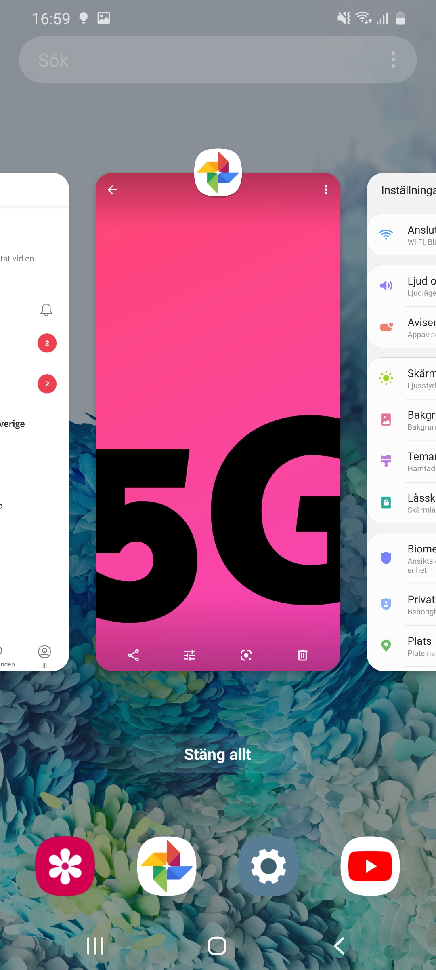Tap the Google Lens scan icon
Image resolution: width=436 pixels, height=970 pixels.
point(246,655)
